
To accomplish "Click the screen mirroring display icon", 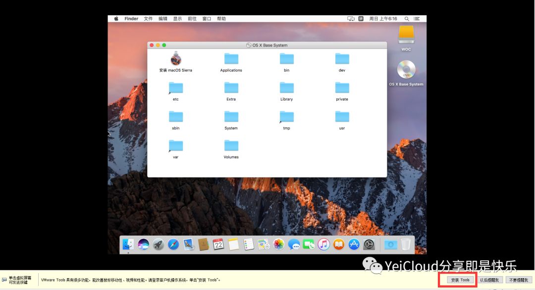I will (351, 19).
